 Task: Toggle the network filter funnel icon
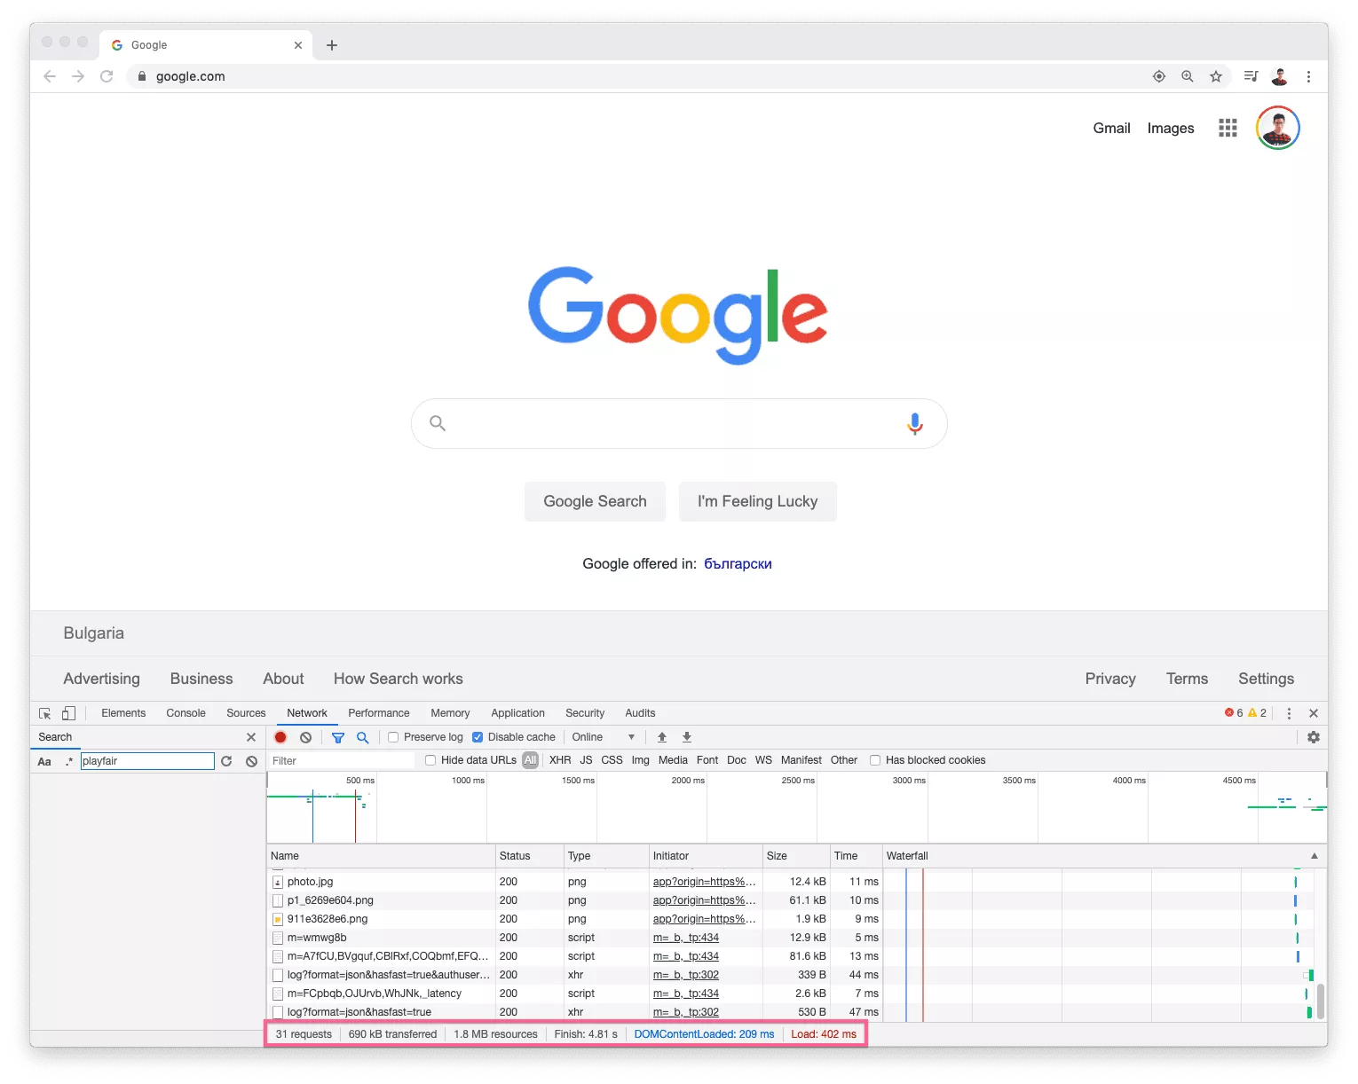click(338, 737)
